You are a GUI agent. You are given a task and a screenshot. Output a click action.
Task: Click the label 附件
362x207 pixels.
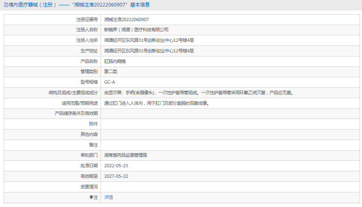coord(94,124)
